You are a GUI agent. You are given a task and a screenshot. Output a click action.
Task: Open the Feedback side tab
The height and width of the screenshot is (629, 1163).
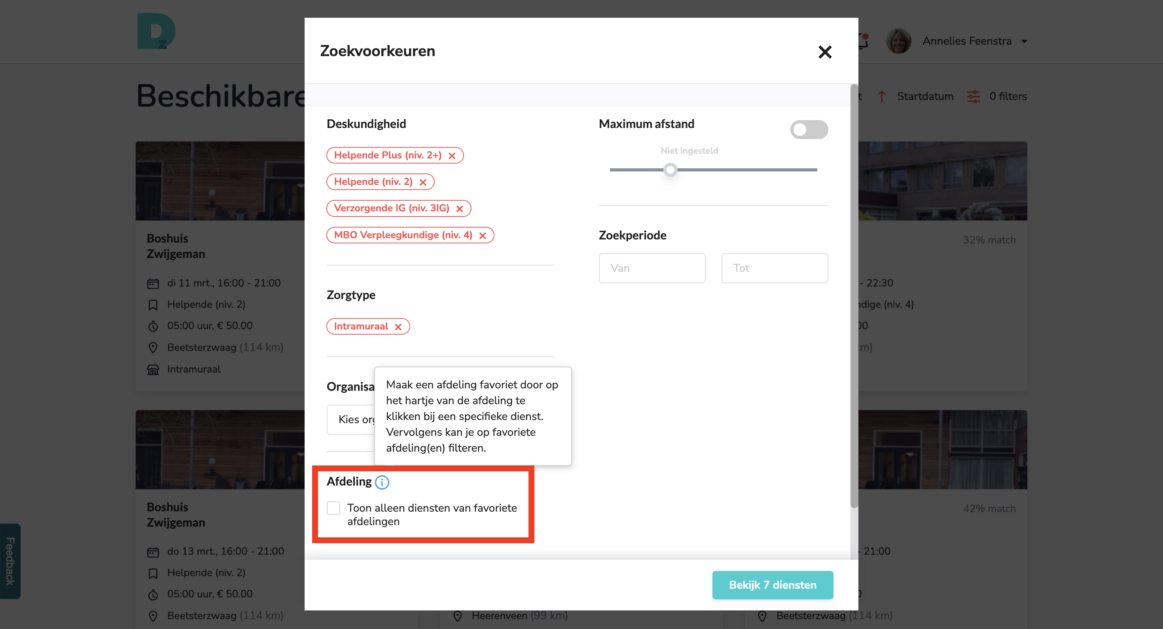tap(10, 561)
